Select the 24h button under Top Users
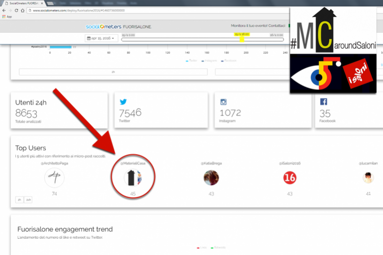Screen dimensions: 383x255 click(28, 200)
